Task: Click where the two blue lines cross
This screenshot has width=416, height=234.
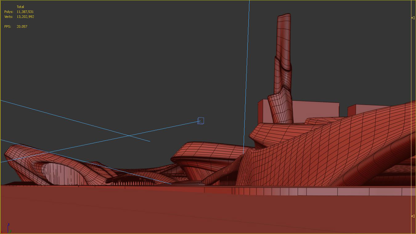Action: click(x=130, y=135)
